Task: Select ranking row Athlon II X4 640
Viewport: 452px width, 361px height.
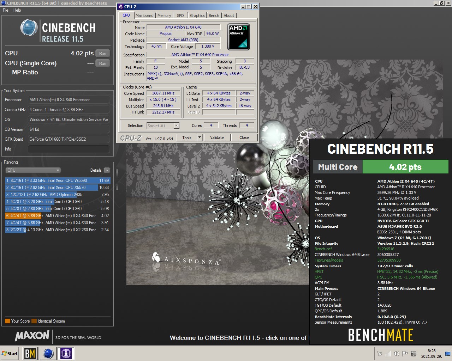Action: tap(57, 216)
